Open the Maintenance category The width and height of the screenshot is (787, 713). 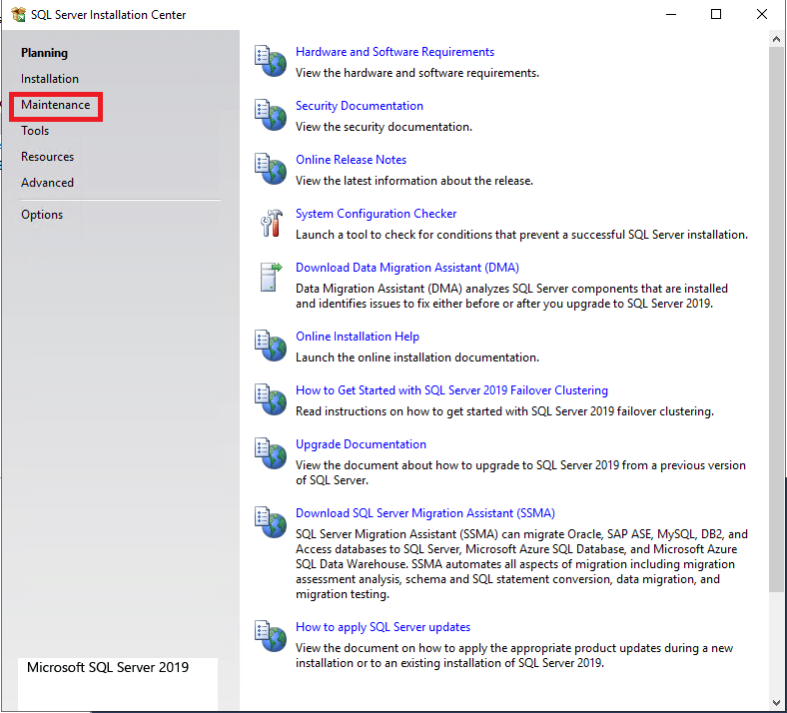56,105
